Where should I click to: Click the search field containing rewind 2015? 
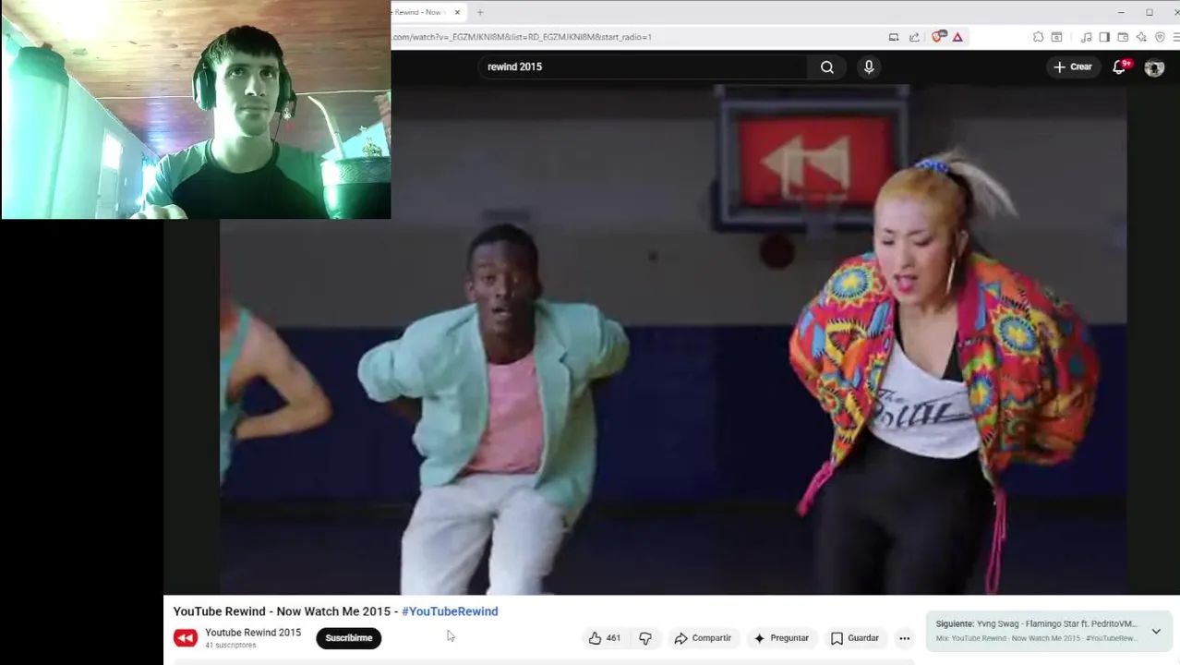(644, 67)
